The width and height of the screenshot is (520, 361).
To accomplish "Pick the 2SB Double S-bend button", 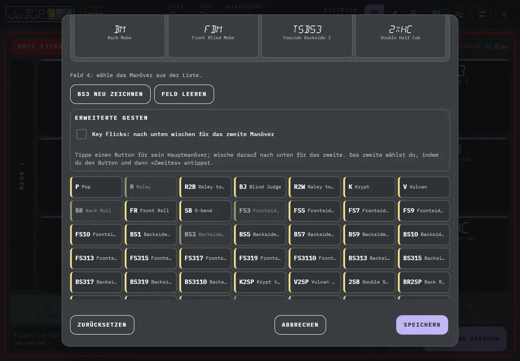I will pyautogui.click(x=369, y=282).
